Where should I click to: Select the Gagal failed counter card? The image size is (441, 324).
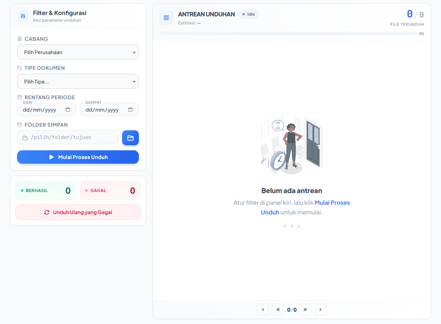(110, 191)
